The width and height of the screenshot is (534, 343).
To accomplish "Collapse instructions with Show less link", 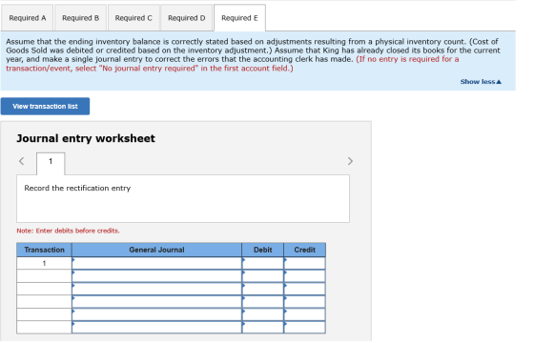I will tap(481, 82).
